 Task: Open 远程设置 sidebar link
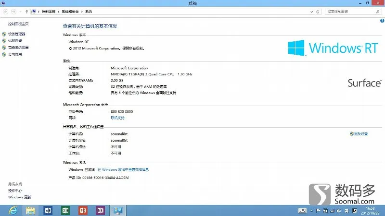pos(15,41)
